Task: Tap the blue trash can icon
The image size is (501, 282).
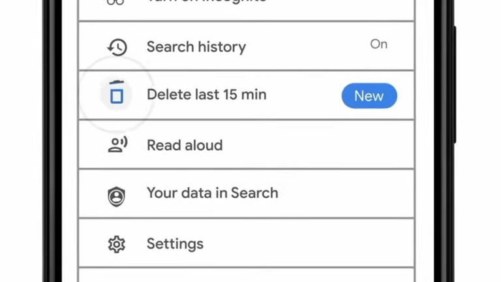Action: pos(117,93)
